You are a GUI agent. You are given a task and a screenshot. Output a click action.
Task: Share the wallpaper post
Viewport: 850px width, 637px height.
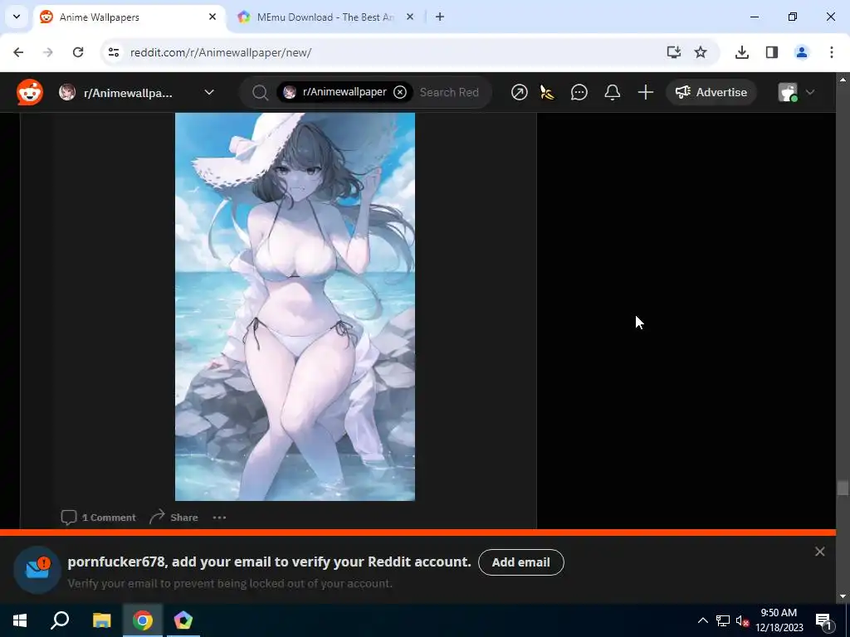click(x=173, y=518)
